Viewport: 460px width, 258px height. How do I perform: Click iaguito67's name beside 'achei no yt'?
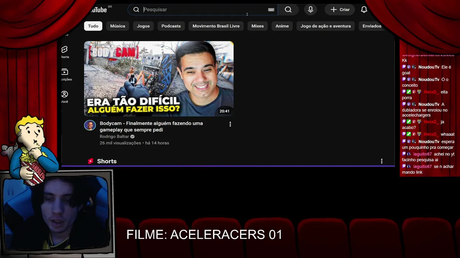pyautogui.click(x=422, y=154)
